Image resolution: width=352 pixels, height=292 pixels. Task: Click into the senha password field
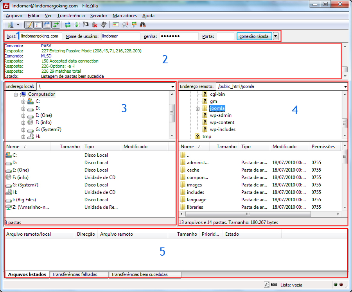coord(179,36)
